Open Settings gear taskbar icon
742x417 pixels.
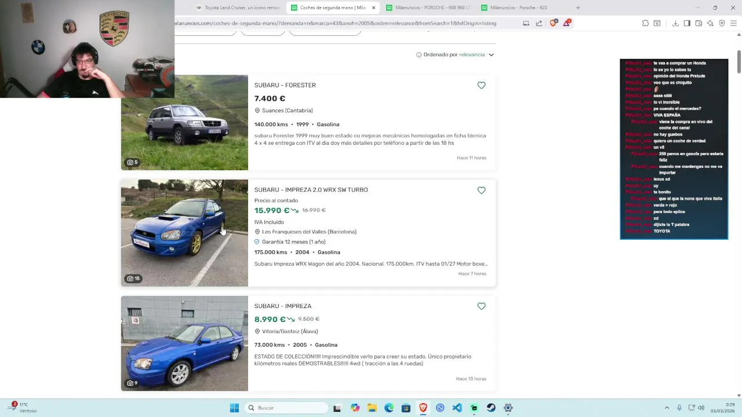(508, 408)
